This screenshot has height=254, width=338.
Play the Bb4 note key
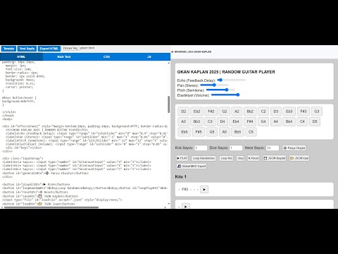click(289, 121)
